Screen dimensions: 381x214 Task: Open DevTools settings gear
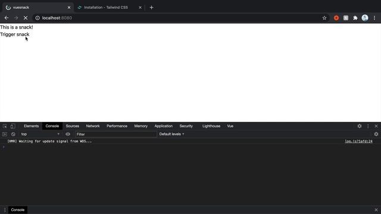click(x=360, y=126)
